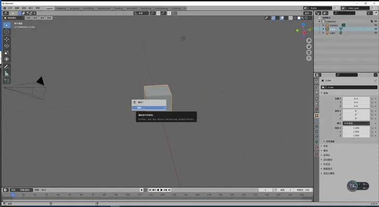Open the rotation mode XYZ dropdown

[356, 123]
